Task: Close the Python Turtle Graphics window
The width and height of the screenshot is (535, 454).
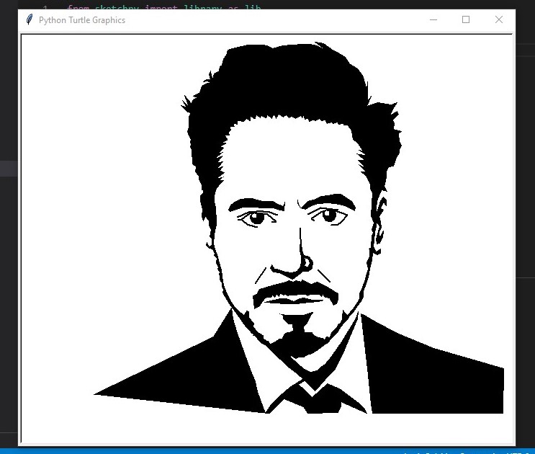Action: coord(498,19)
